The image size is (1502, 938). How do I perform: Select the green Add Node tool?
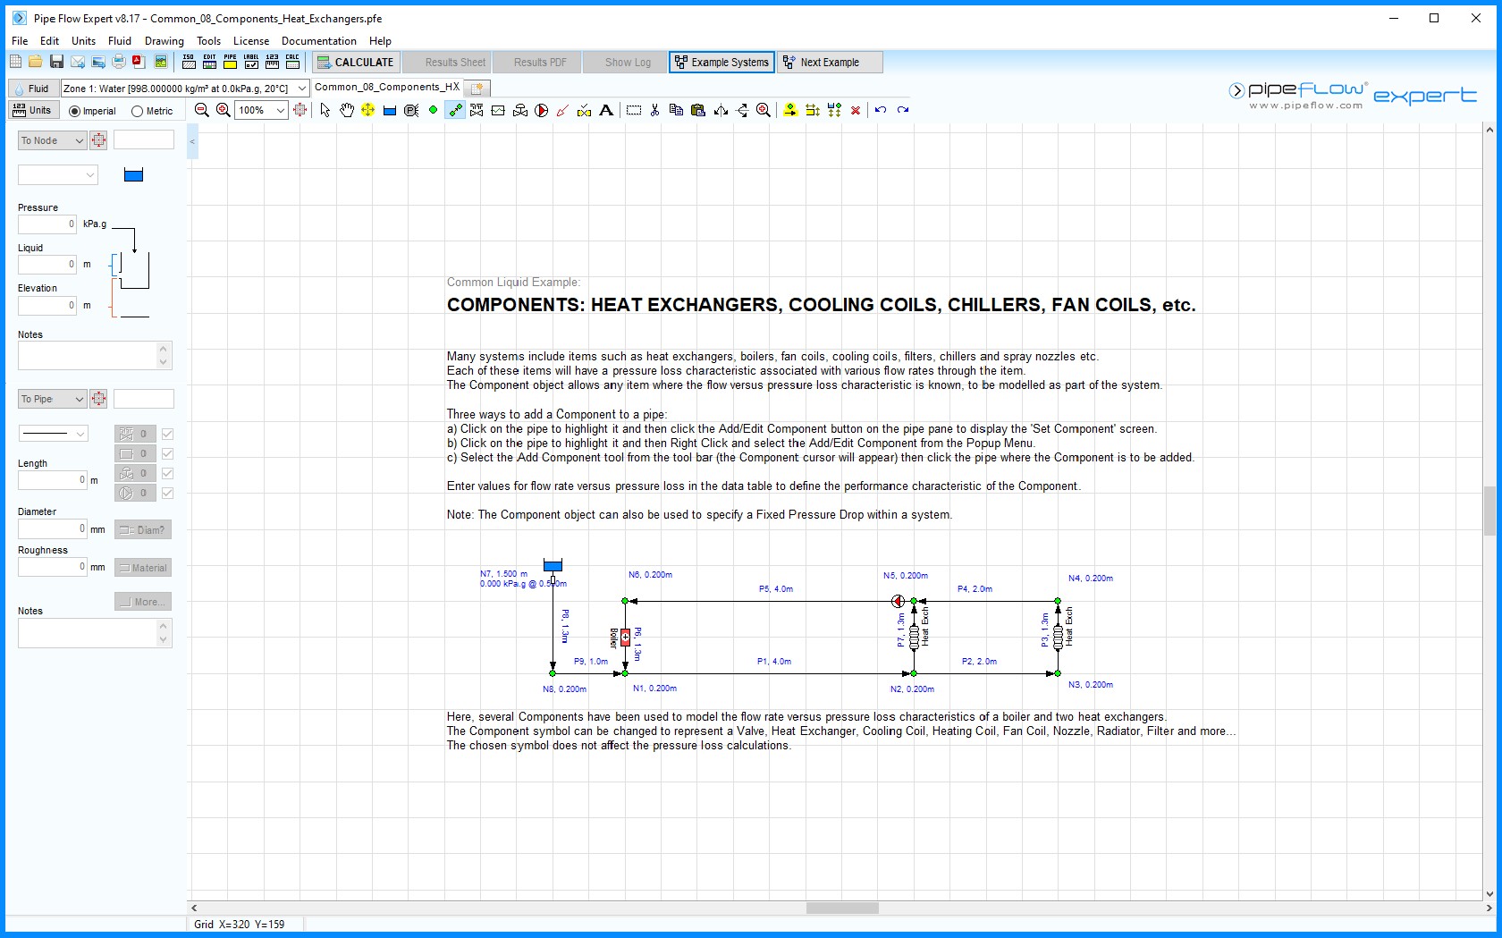(x=433, y=110)
